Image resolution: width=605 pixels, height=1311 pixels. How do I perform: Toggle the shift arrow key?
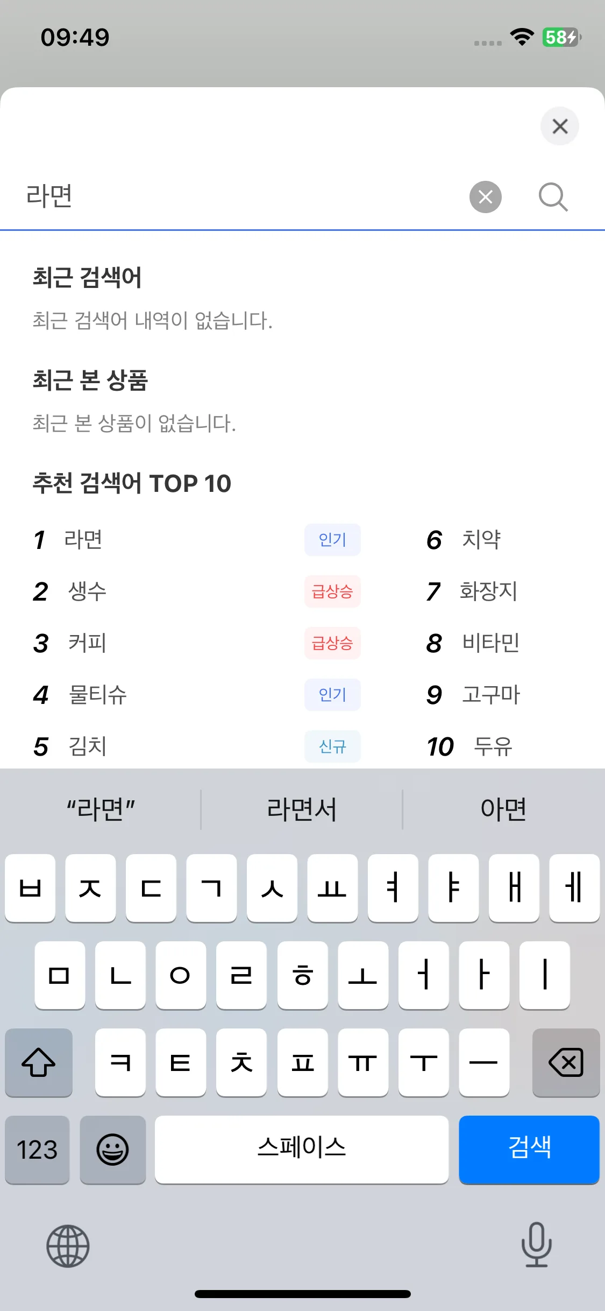[x=39, y=1062]
